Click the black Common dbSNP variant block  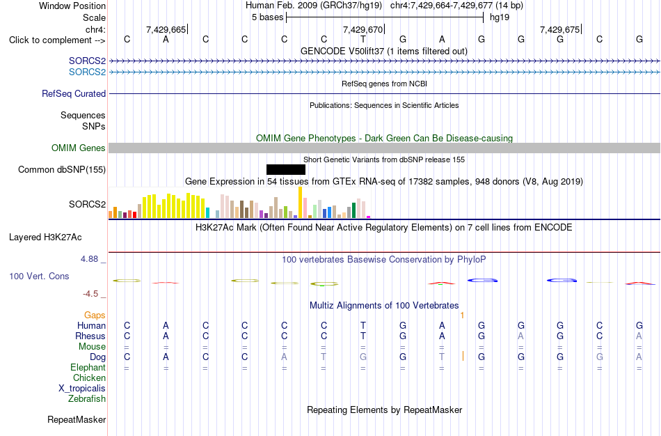tap(286, 170)
